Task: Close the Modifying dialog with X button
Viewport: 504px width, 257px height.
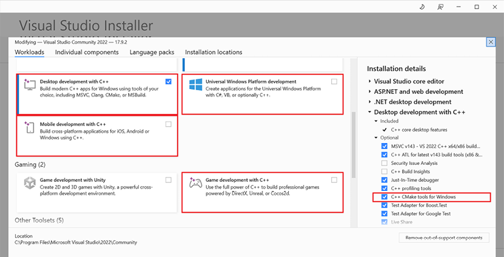Action: click(491, 42)
